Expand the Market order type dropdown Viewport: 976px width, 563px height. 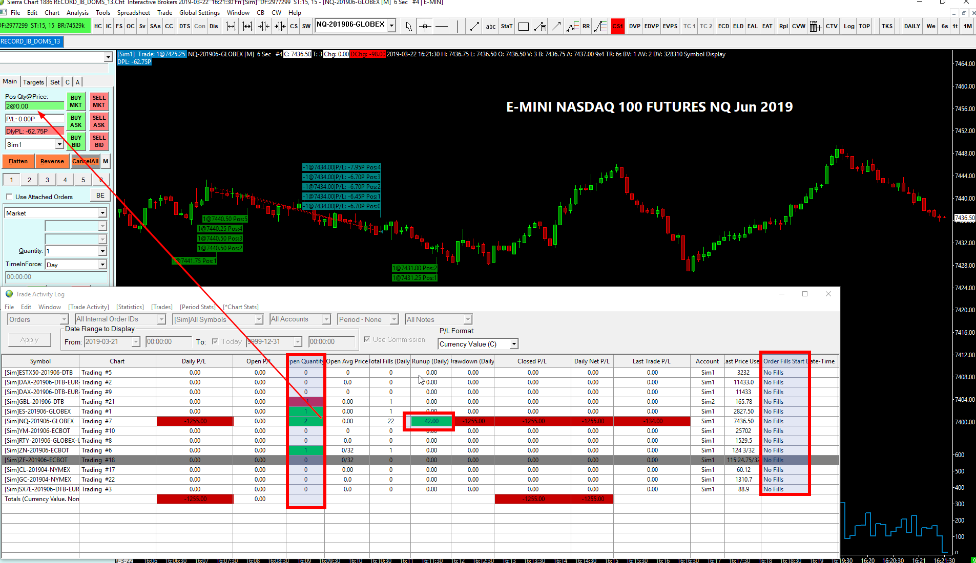pos(102,213)
